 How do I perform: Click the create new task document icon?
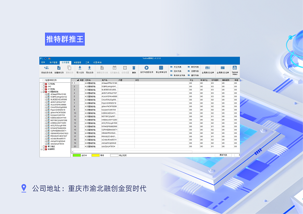pos(59,68)
